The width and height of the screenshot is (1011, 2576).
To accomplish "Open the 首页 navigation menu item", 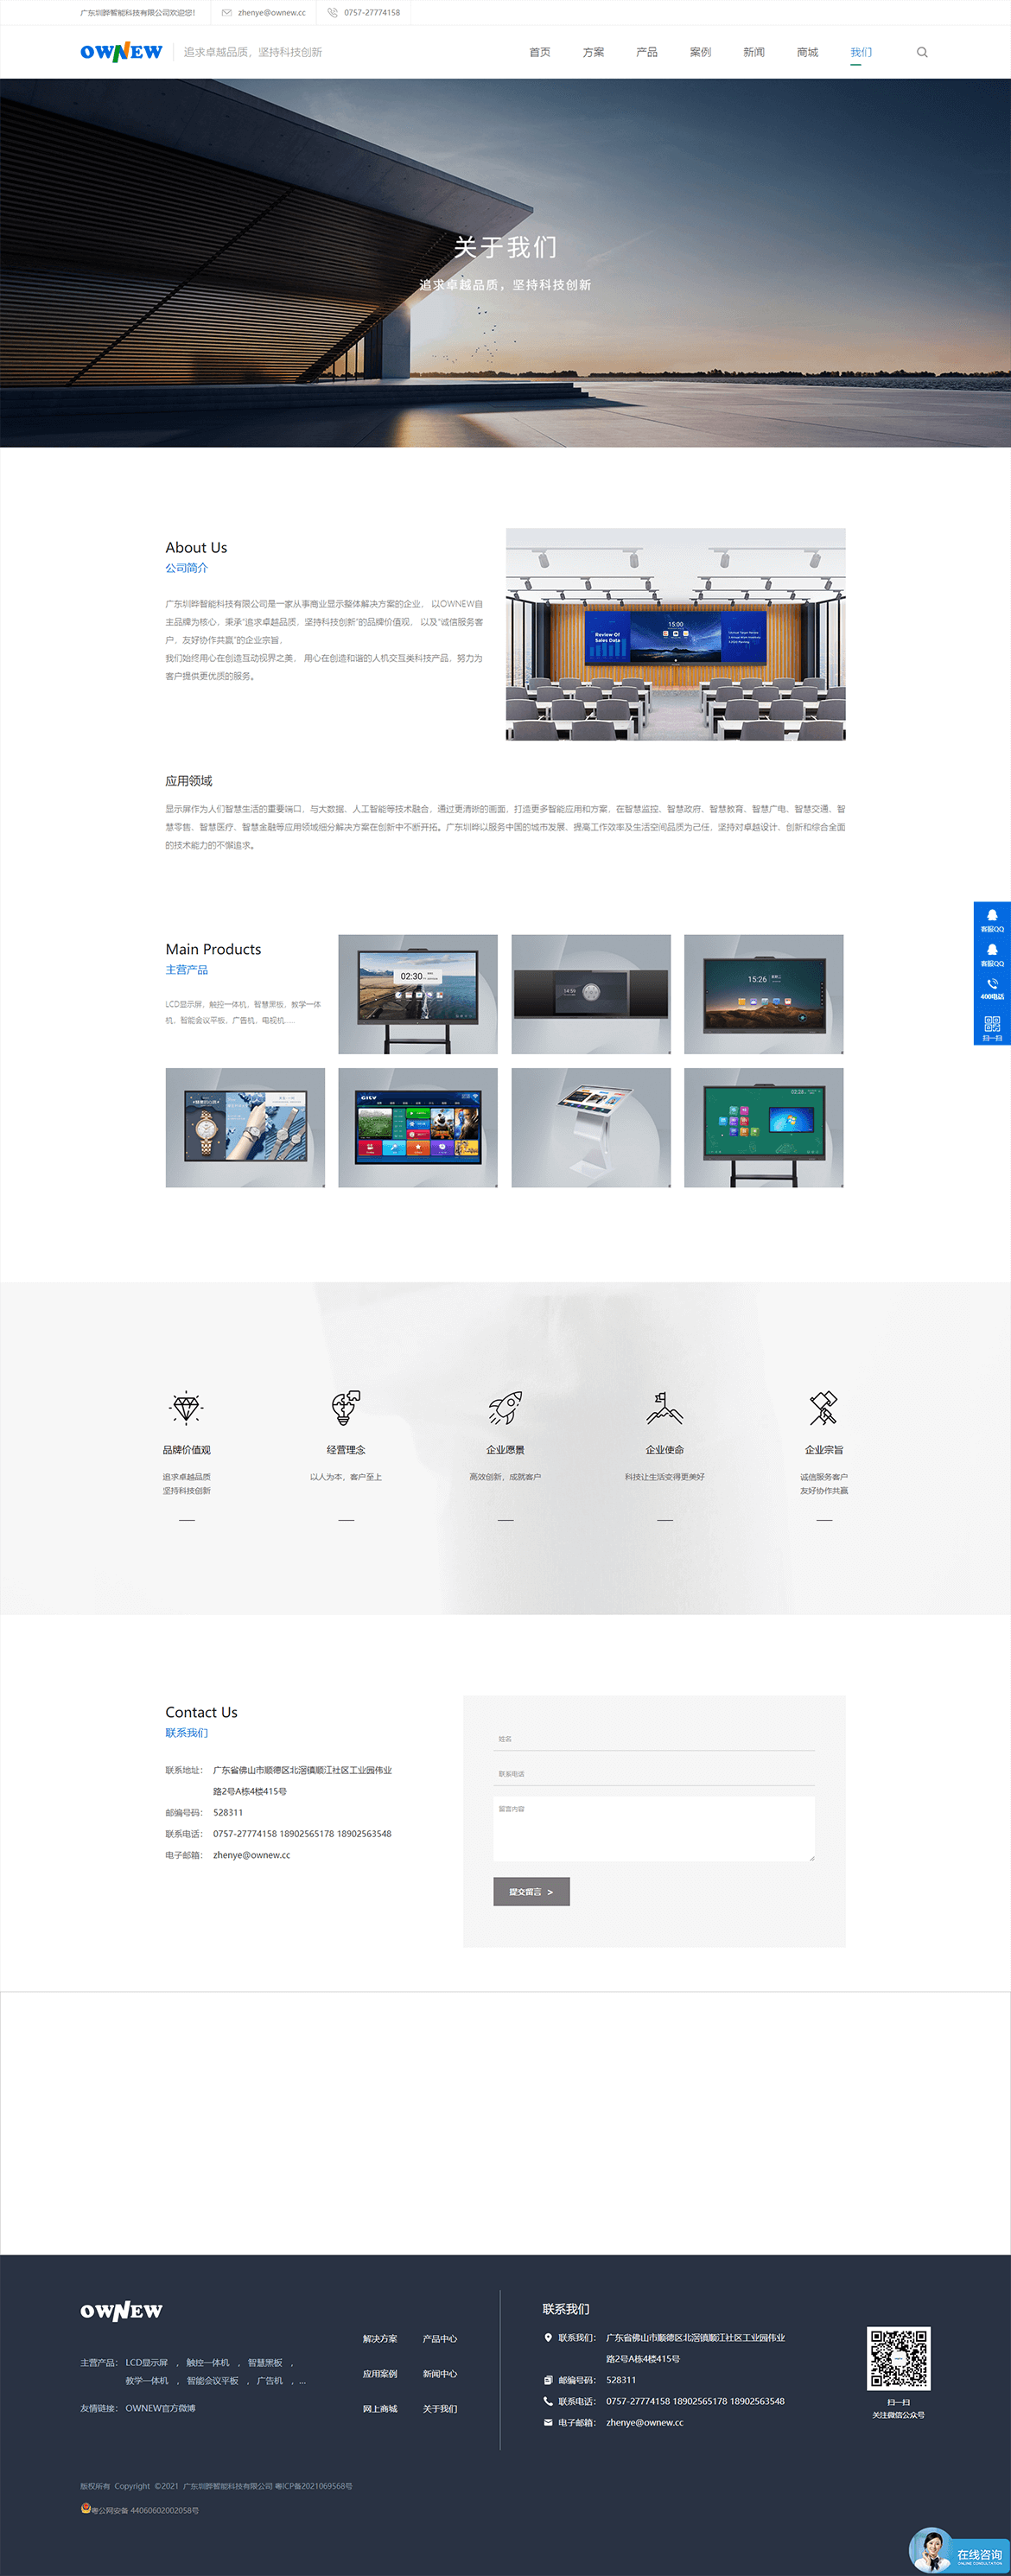I will [539, 52].
